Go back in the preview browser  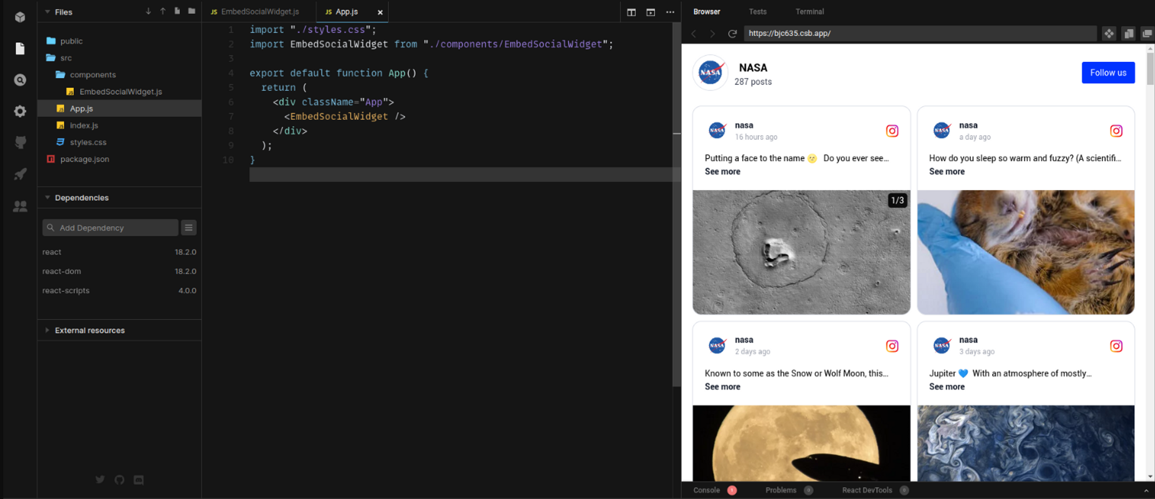694,33
